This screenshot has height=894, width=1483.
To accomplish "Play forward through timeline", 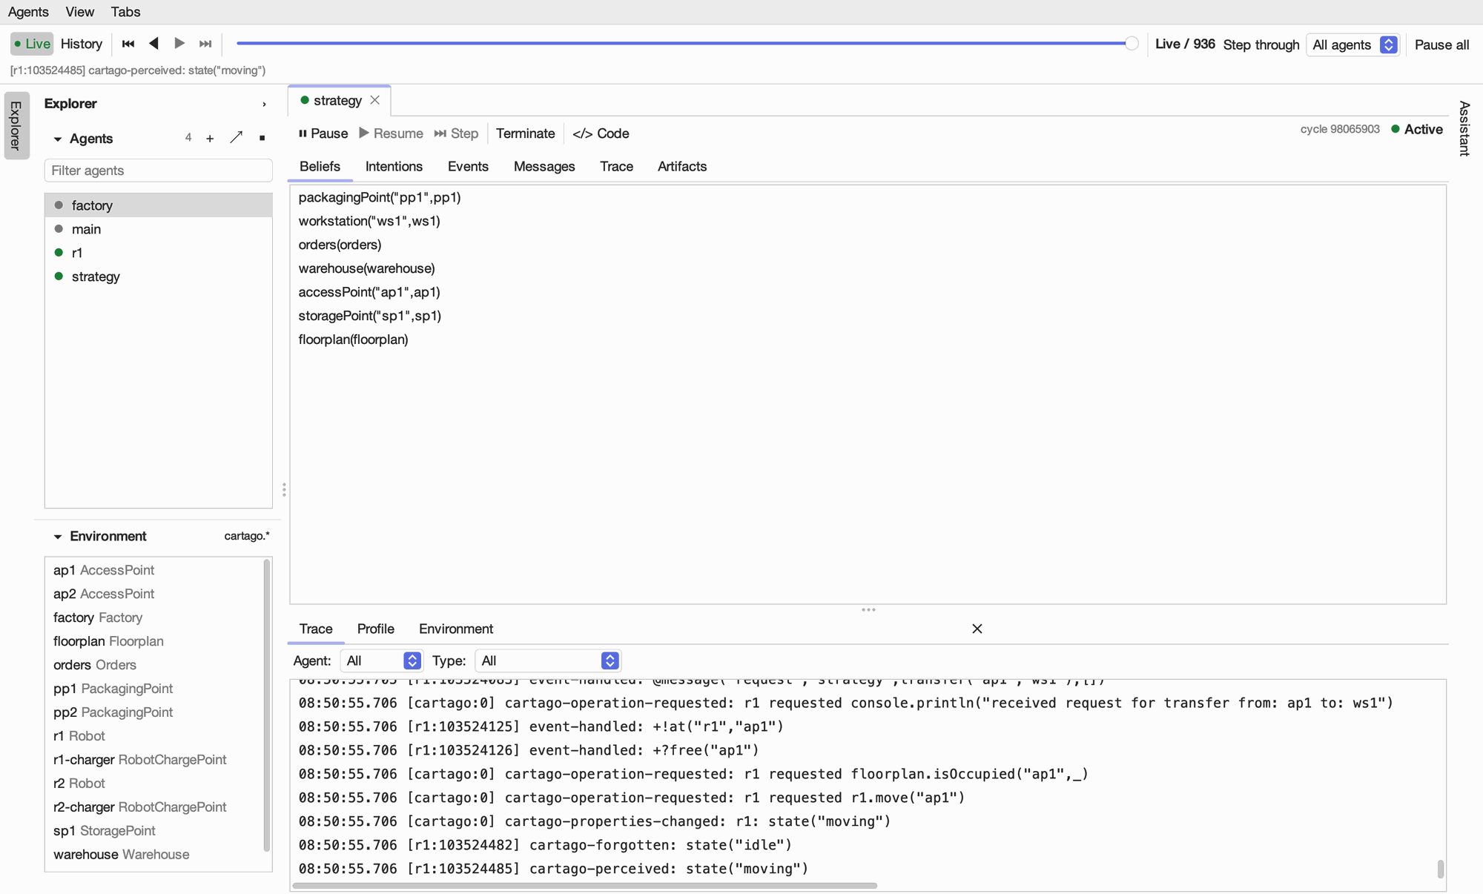I will [179, 44].
